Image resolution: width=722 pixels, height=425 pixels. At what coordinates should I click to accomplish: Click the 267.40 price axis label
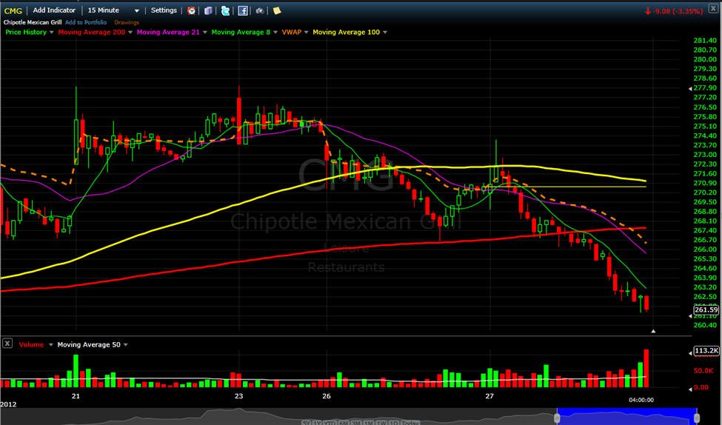pos(705,230)
